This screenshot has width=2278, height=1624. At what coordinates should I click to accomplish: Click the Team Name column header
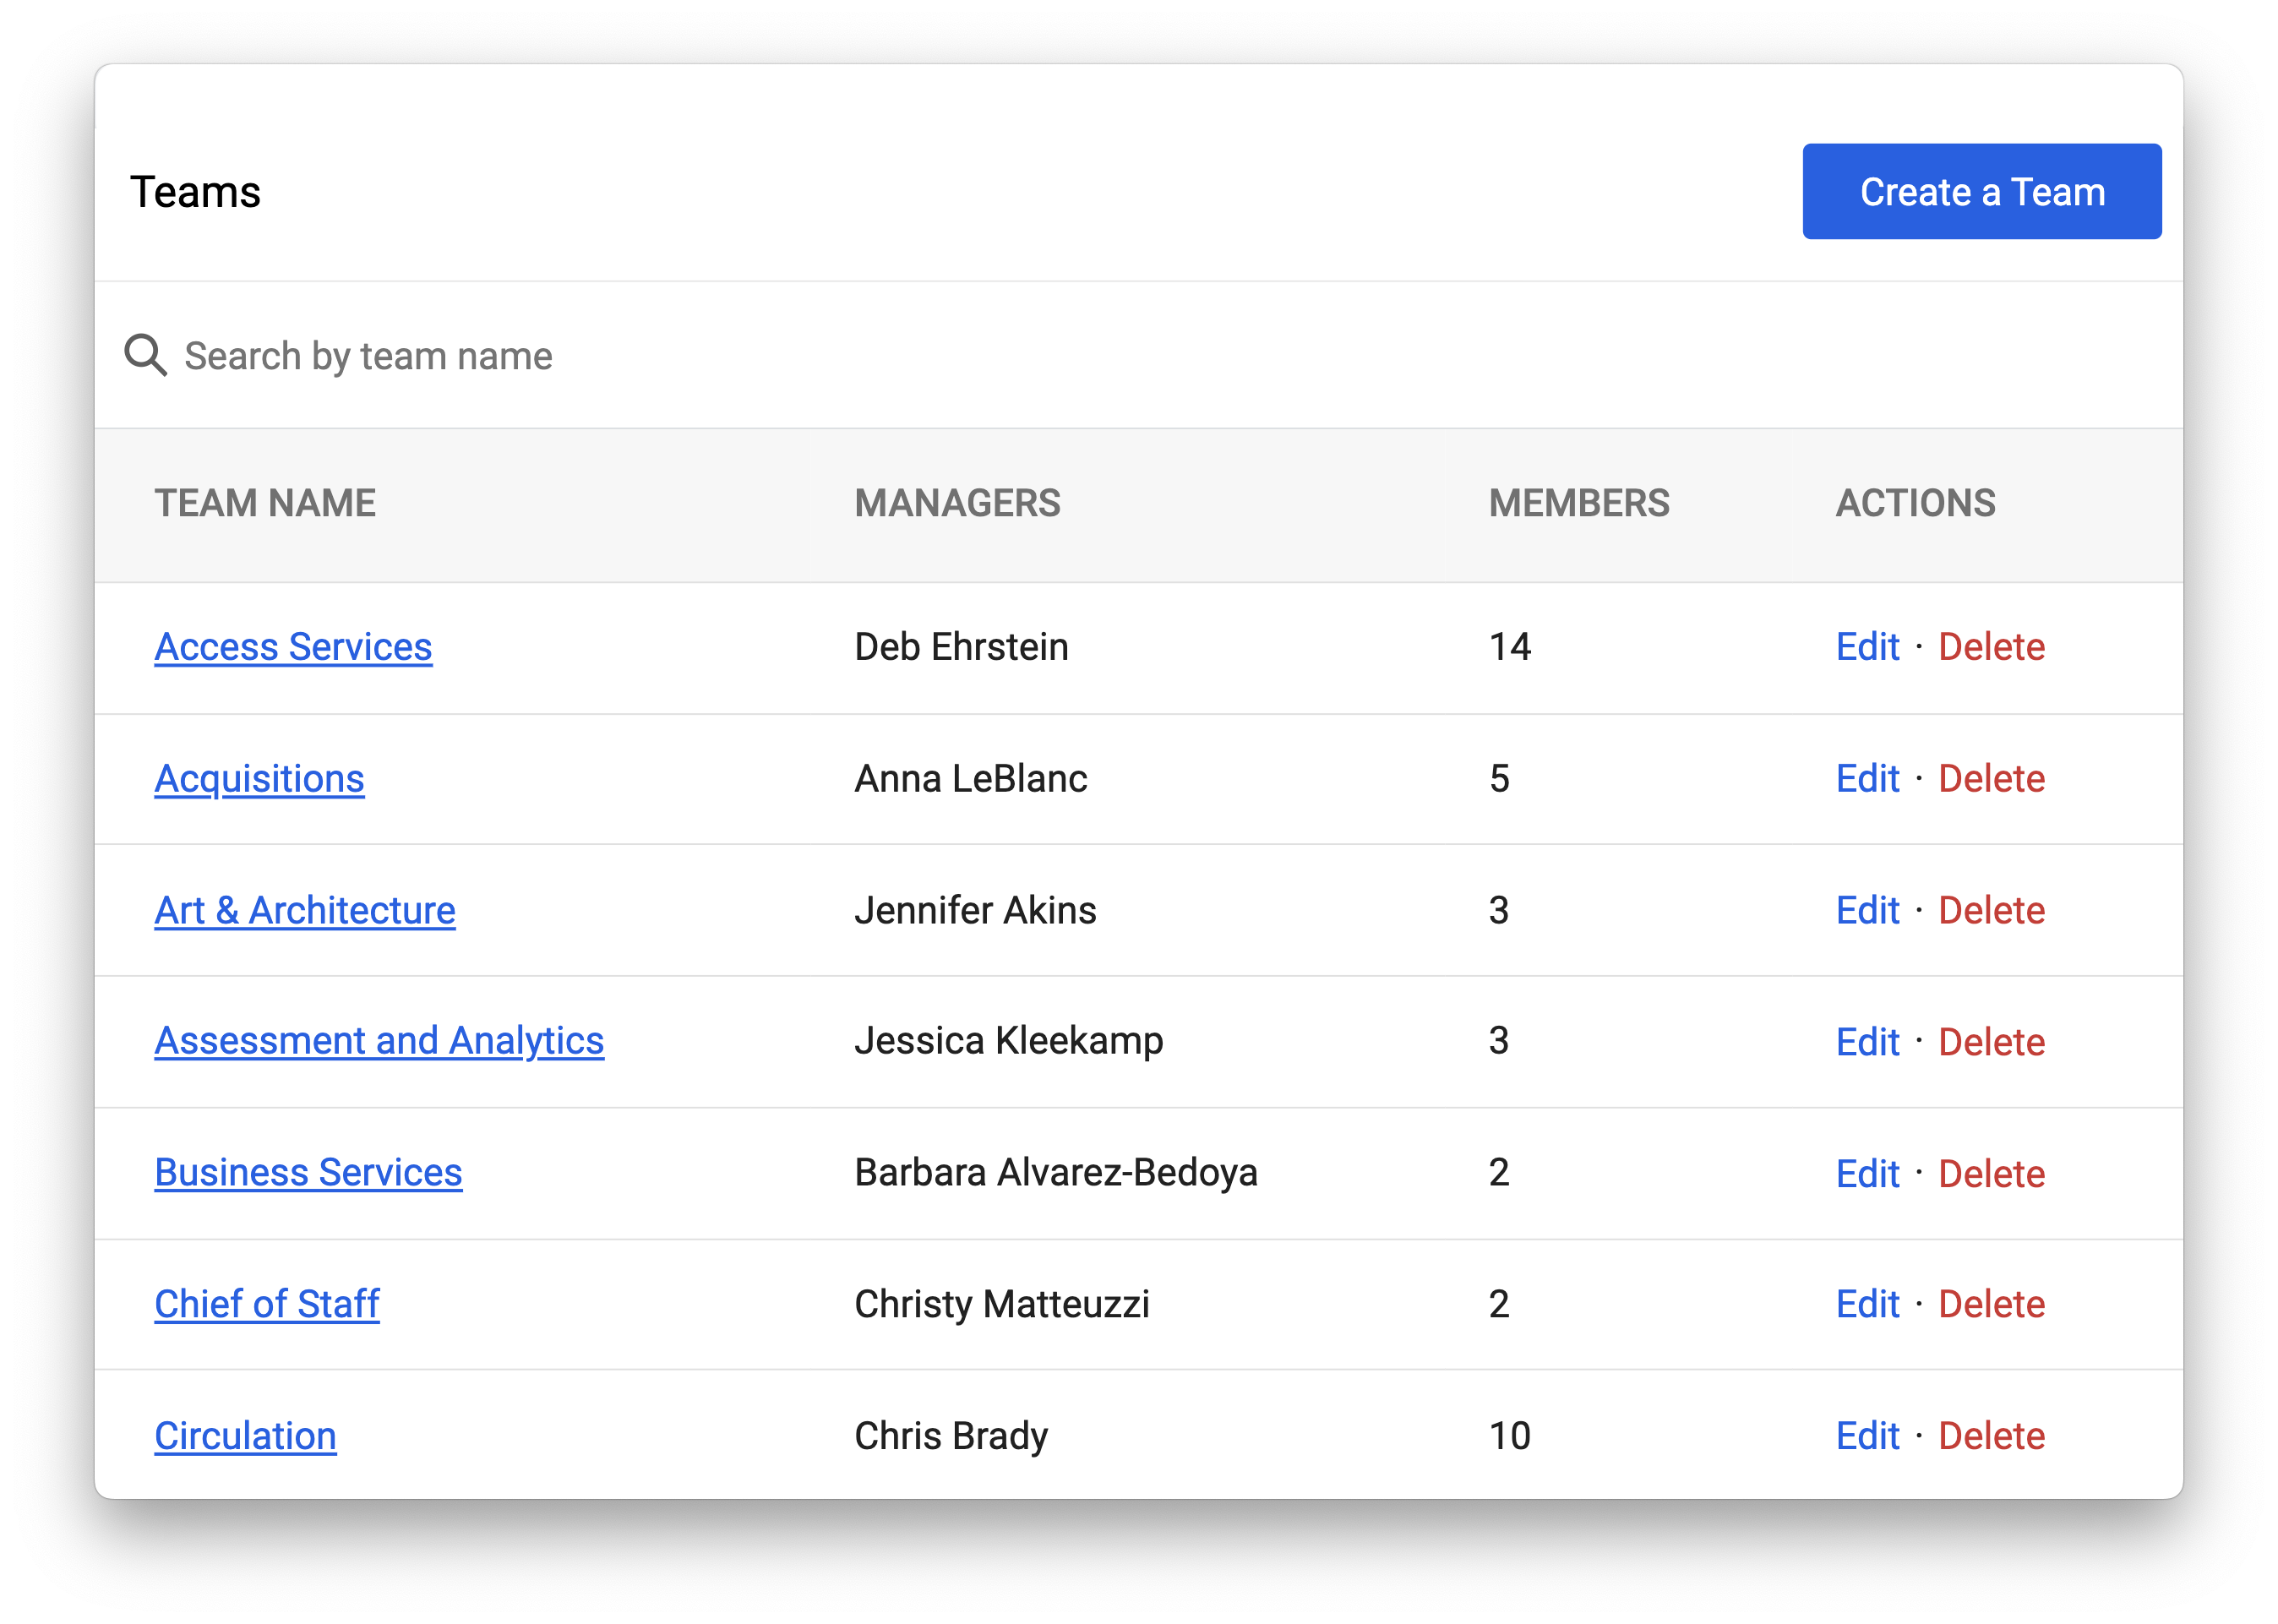tap(265, 503)
